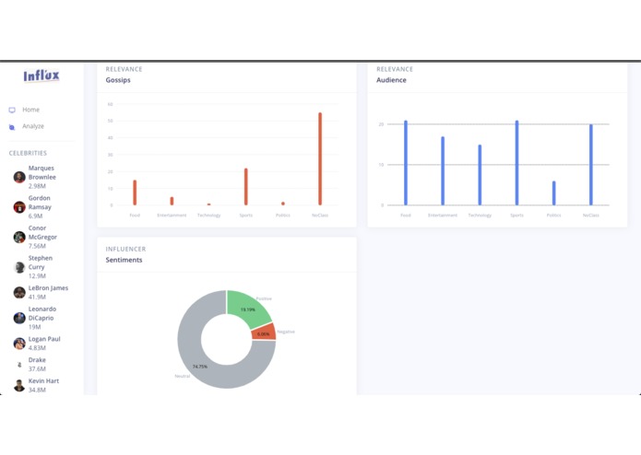Click the 12.9M follower count

pyautogui.click(x=37, y=276)
